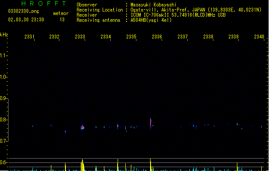Click the strong meteor echo near 2336
The width and height of the screenshot is (269, 171).
coord(151,122)
